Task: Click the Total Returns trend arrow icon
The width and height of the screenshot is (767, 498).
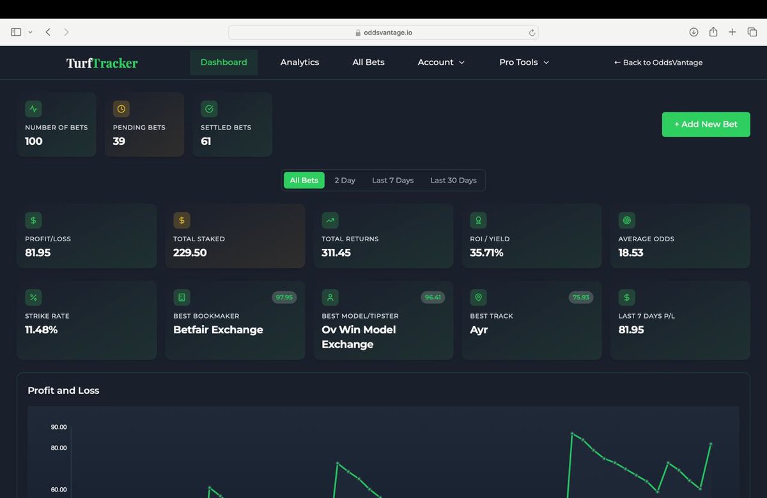Action: (330, 220)
